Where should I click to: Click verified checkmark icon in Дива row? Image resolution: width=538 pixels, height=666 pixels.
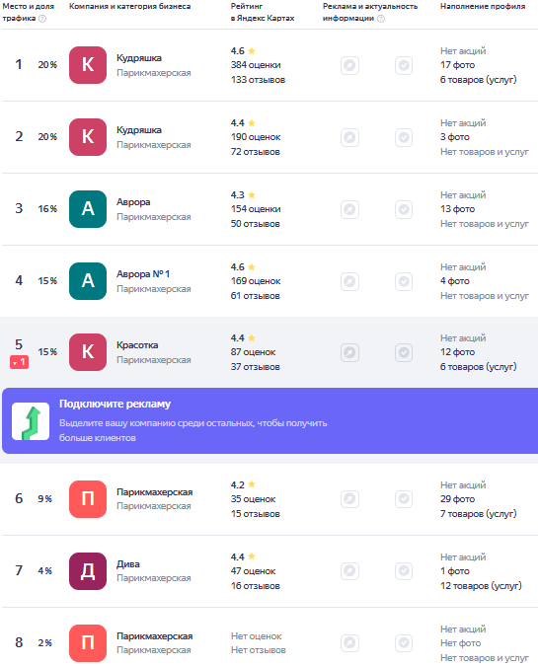tap(404, 571)
